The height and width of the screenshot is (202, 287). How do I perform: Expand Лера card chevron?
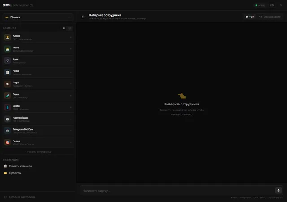coord(71,84)
